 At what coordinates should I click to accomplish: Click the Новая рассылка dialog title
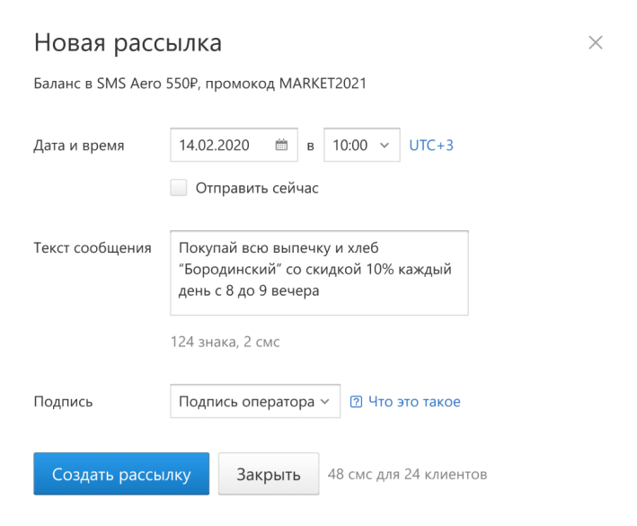point(128,42)
